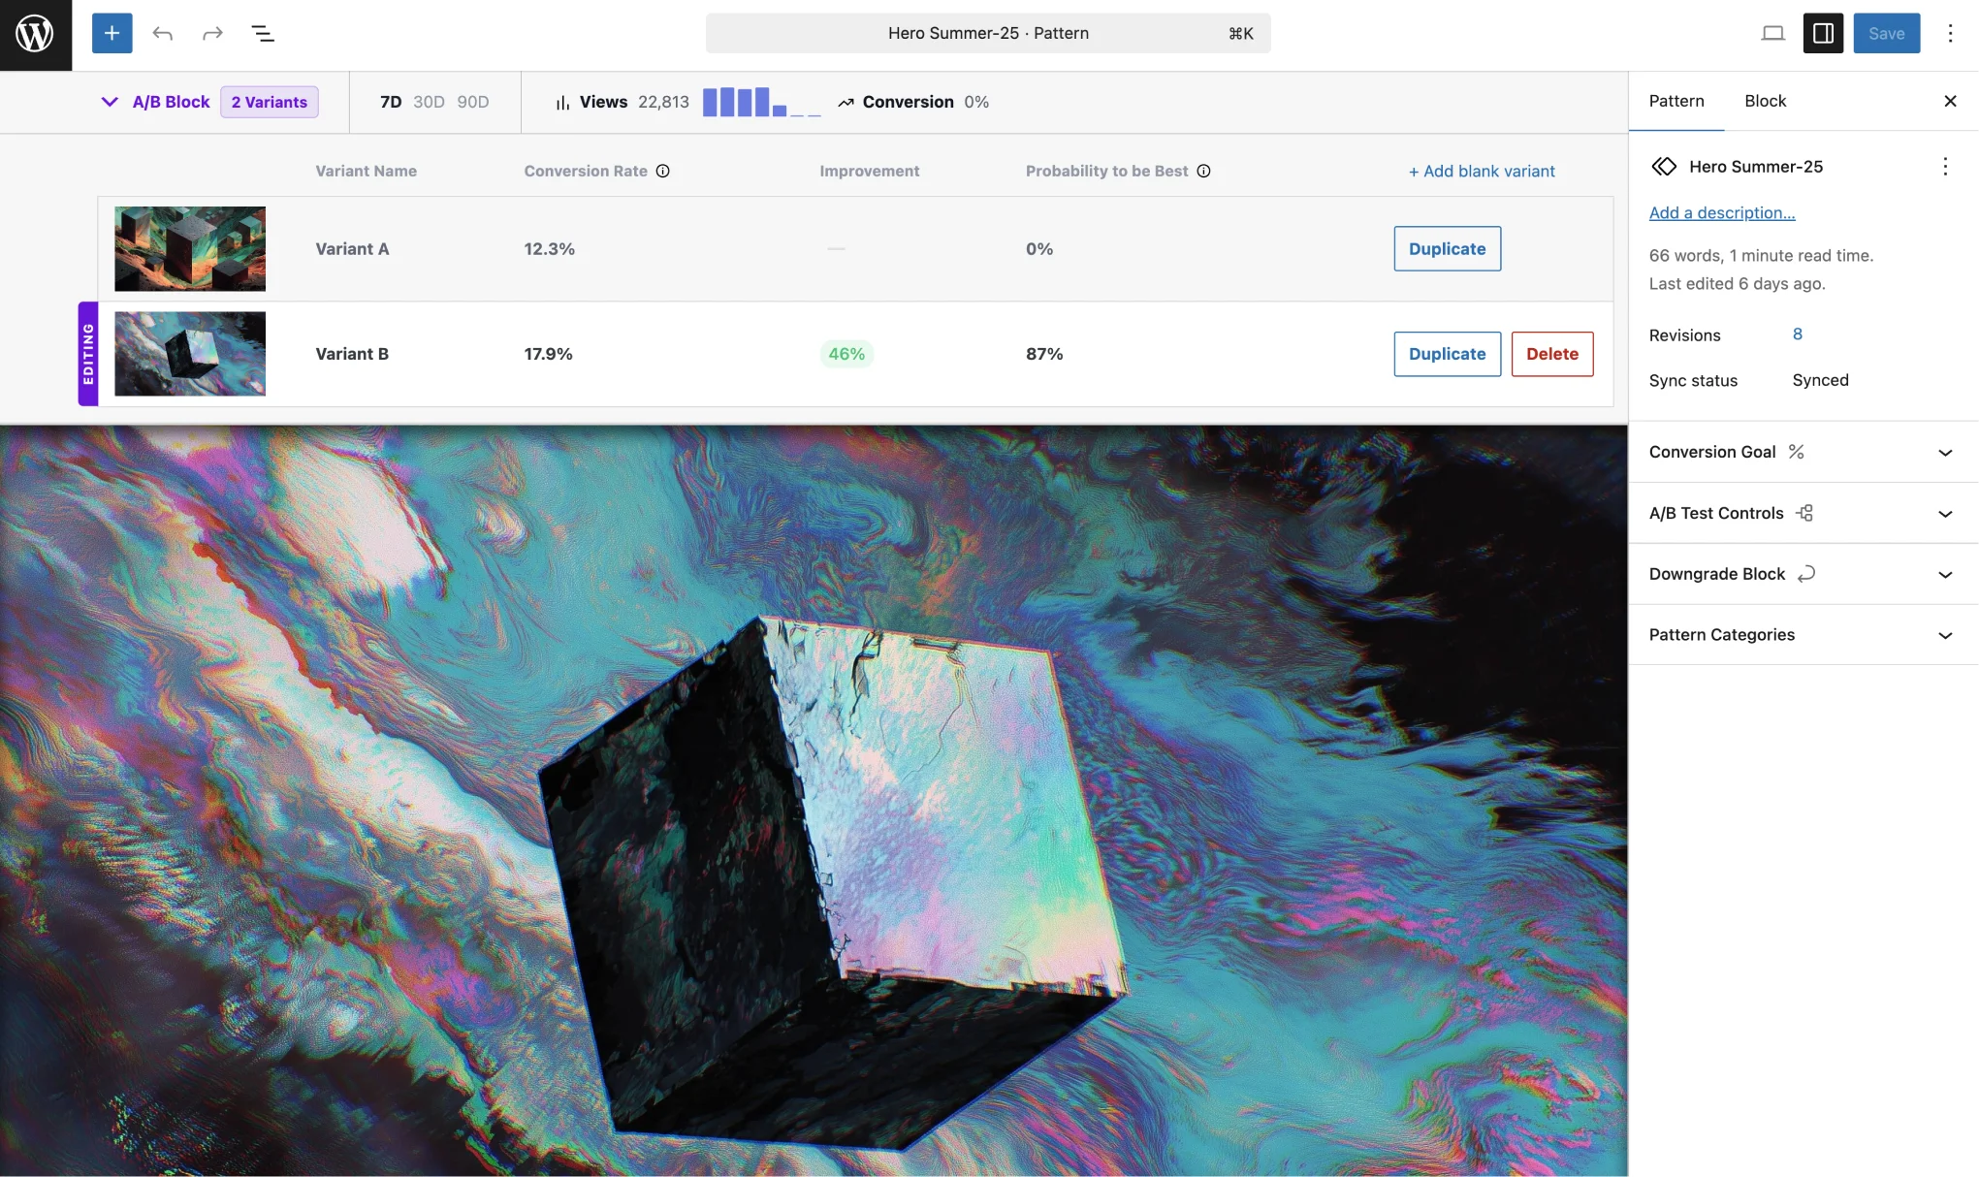This screenshot has width=1979, height=1177.
Task: Click the undo arrow icon
Action: click(162, 34)
